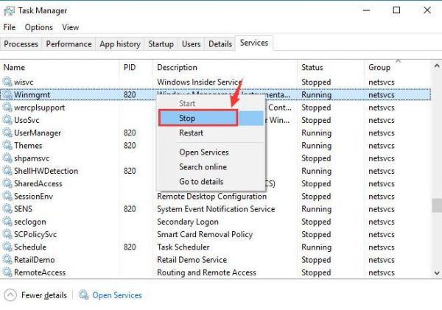Viewport: 442px width, 310px height.
Task: Click the gear icon beside Winmgmt service
Action: click(8, 94)
